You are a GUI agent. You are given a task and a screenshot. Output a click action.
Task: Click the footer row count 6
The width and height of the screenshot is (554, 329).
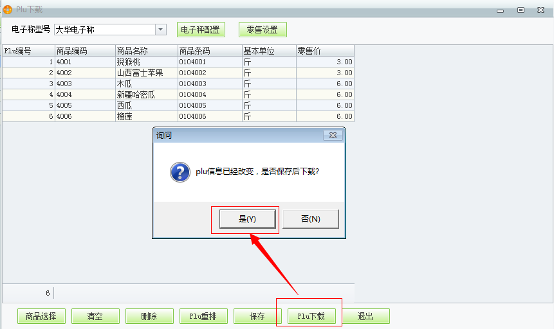click(48, 293)
